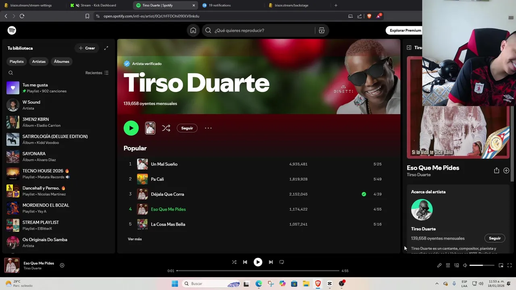Adjust the volume slider
Viewport: 516px width, 290px height.
pos(482,265)
